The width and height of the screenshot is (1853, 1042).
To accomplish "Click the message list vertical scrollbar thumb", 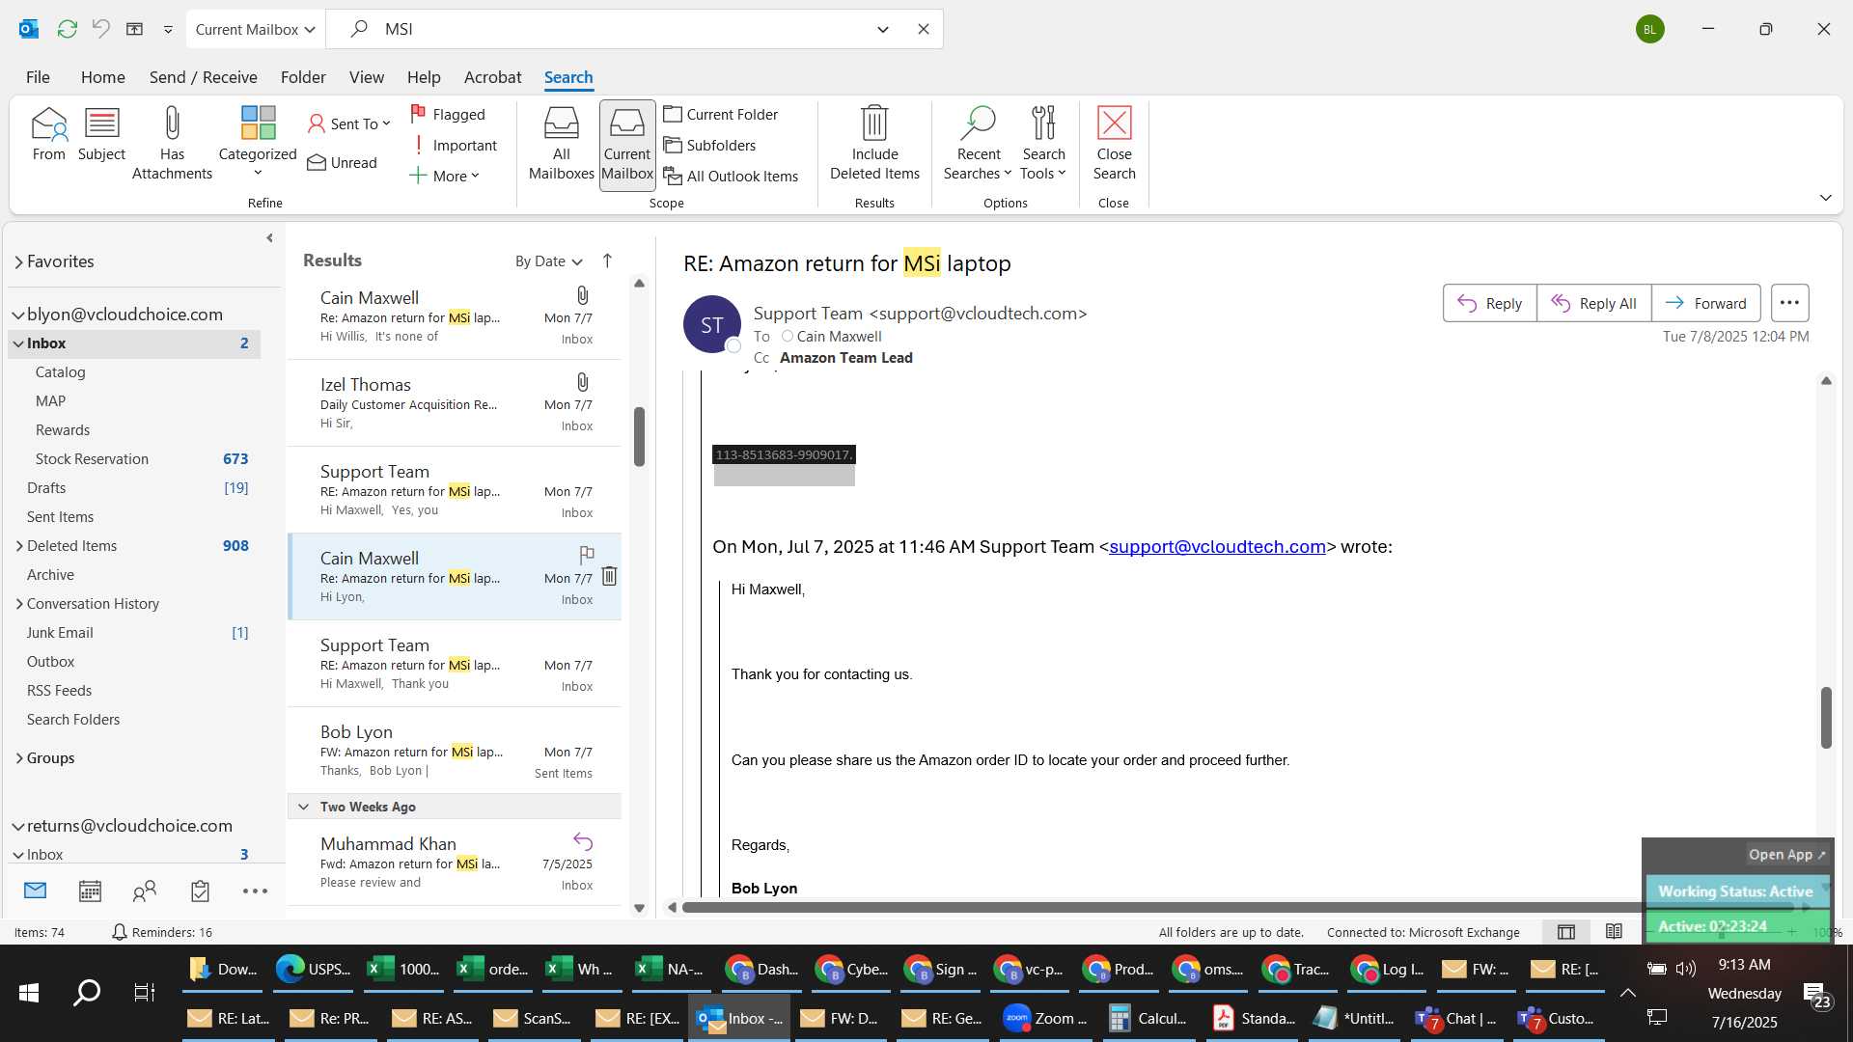I will click(639, 436).
